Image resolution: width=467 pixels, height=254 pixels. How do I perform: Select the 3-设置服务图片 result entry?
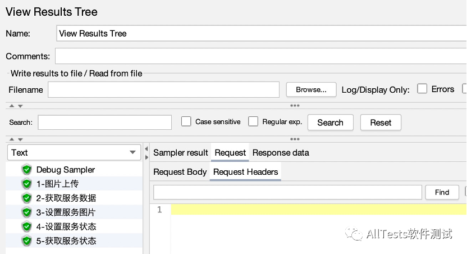66,212
